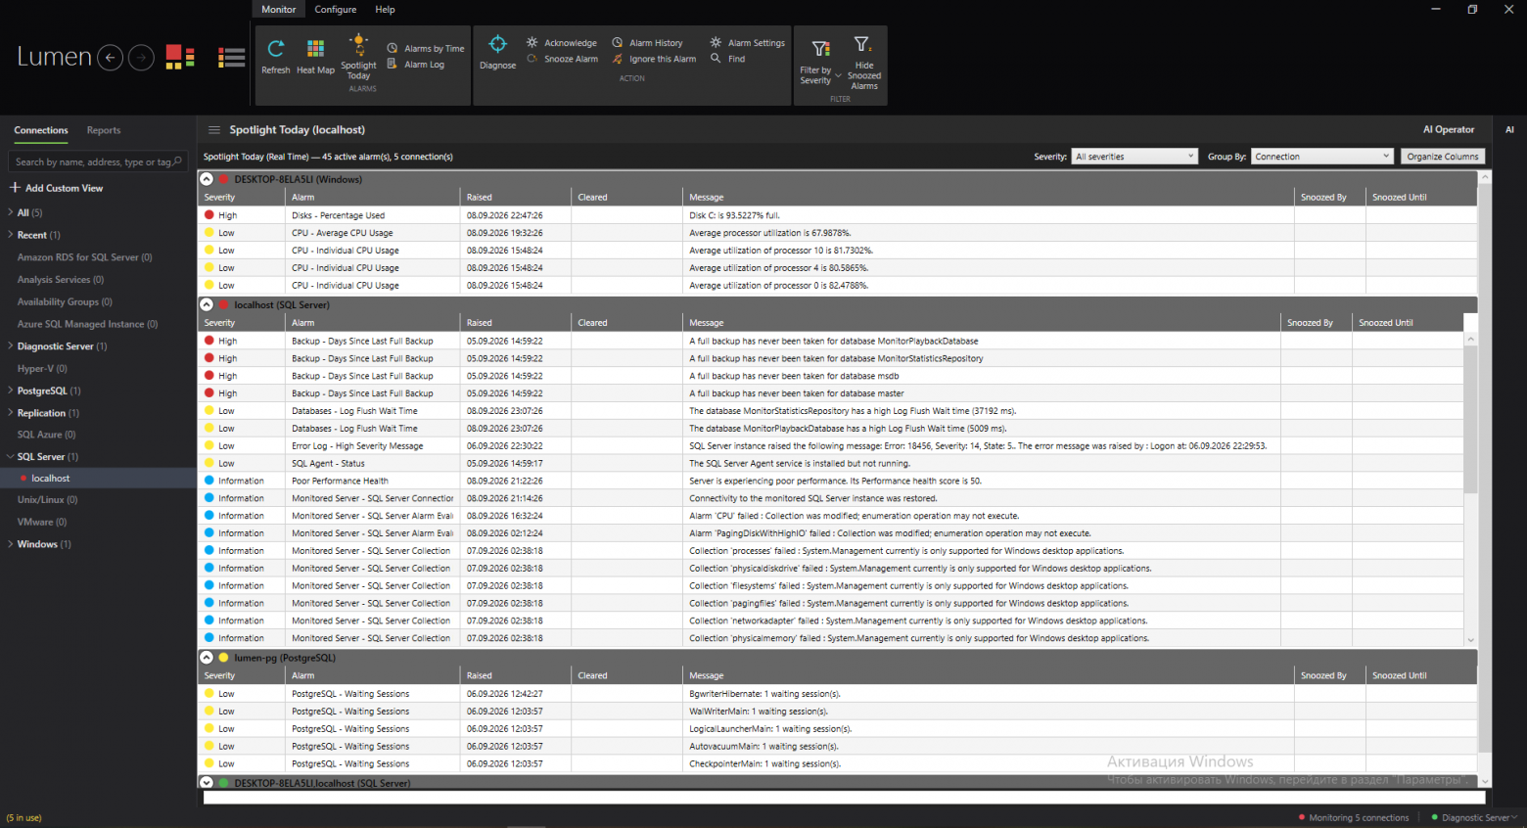Viewport: 1527px width, 828px height.
Task: Select the Disks - Percentage Used alarm
Action: tap(837, 215)
